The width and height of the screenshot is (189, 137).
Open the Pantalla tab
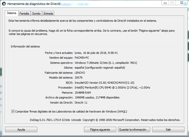click(24, 14)
